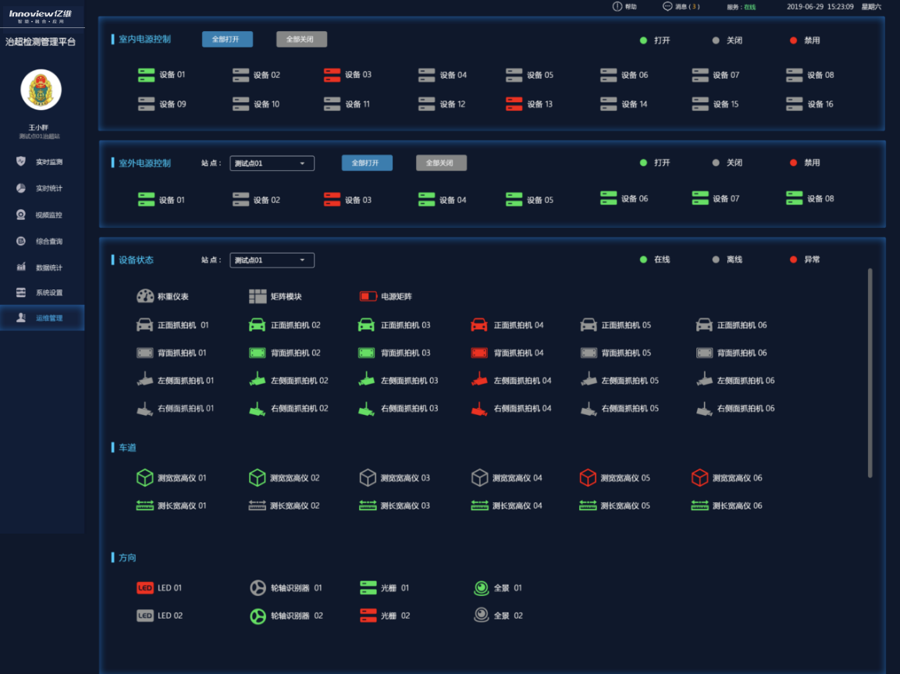Image resolution: width=900 pixels, height=674 pixels.
Task: Open station dropdown in 室外电源控制 section
Action: coord(272,163)
